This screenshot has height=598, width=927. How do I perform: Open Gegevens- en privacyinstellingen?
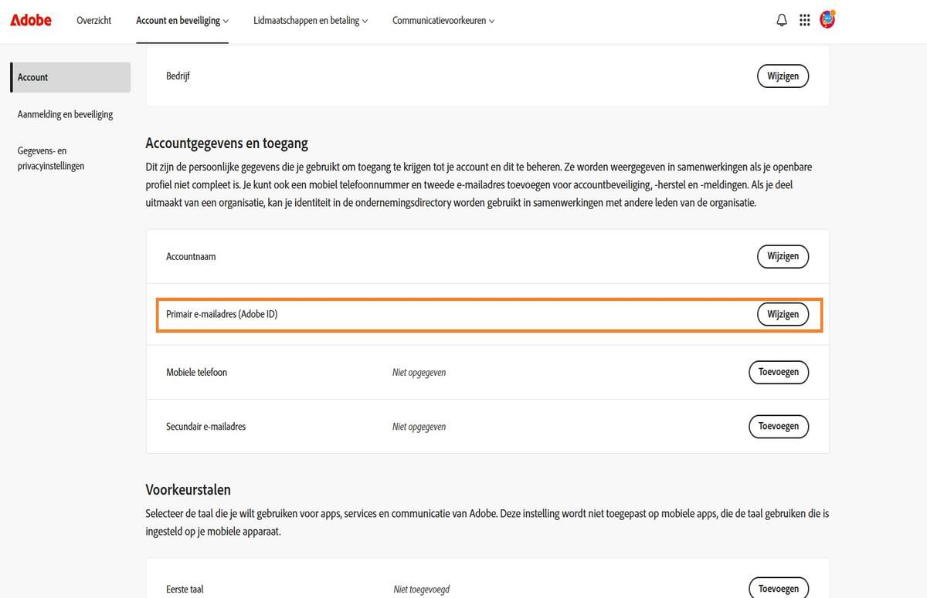point(50,157)
